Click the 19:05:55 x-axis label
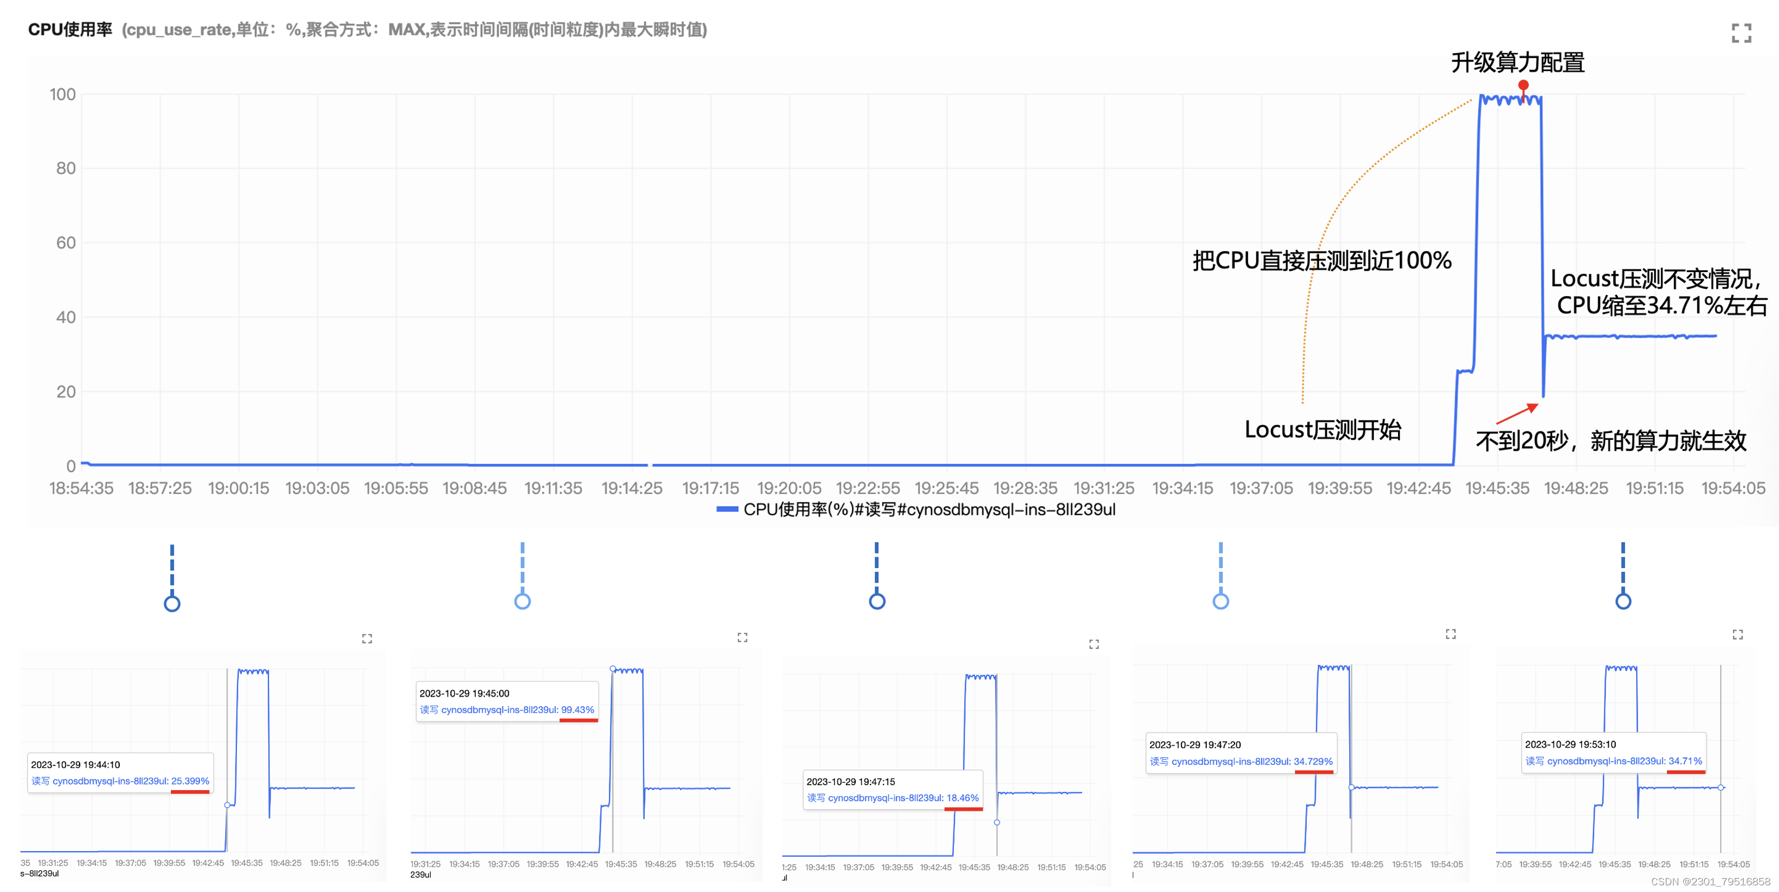The image size is (1779, 892). pos(397,489)
